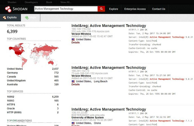Click IP address 166.241.132.73
Image resolution: width=194 pixels, height=126 pixels.
[80, 71]
